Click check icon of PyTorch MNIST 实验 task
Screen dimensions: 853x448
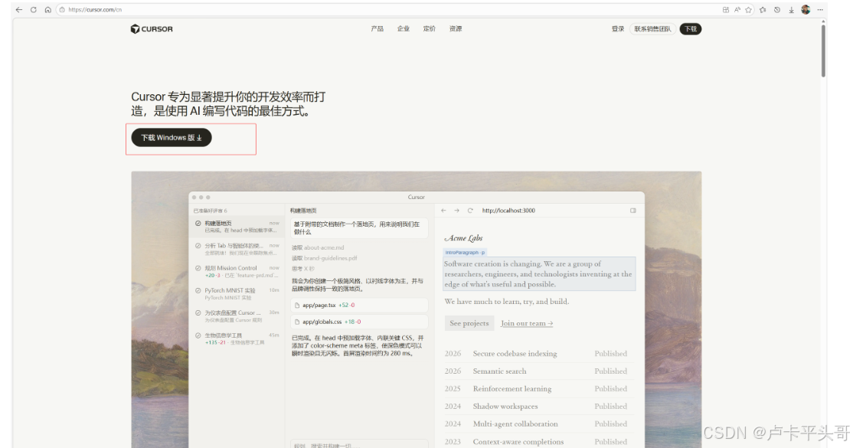point(198,291)
